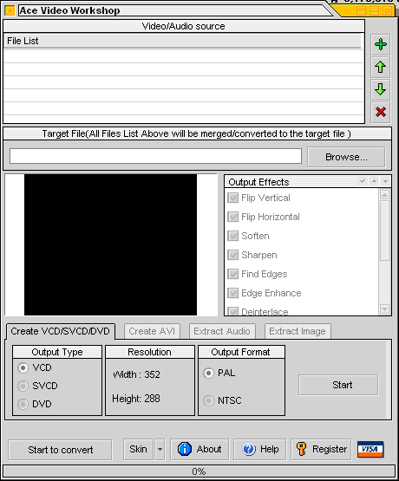The image size is (399, 481).
Task: Remove file with the red X icon
Action: (x=380, y=112)
